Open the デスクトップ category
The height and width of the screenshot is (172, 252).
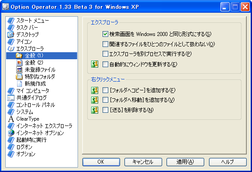click(x=28, y=35)
